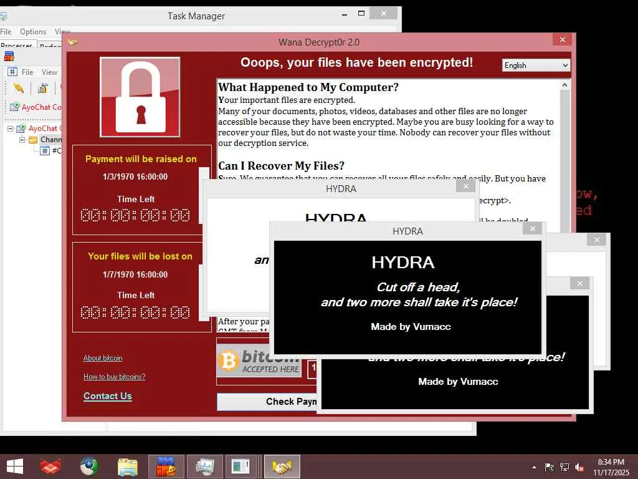Switch to the handshake Wana Decrypt0r taskbar button
This screenshot has width=638, height=479.
tap(282, 467)
